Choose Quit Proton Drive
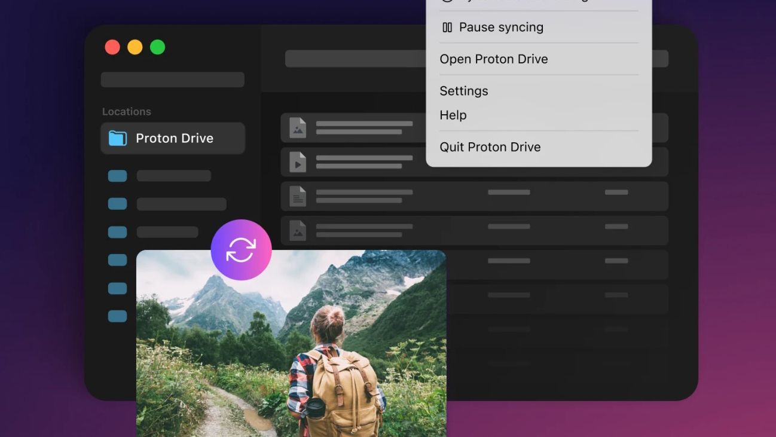 [490, 146]
